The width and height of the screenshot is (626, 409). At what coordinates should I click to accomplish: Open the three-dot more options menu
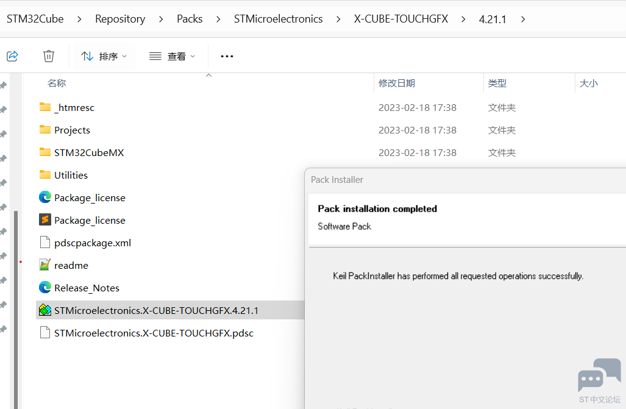tap(227, 56)
